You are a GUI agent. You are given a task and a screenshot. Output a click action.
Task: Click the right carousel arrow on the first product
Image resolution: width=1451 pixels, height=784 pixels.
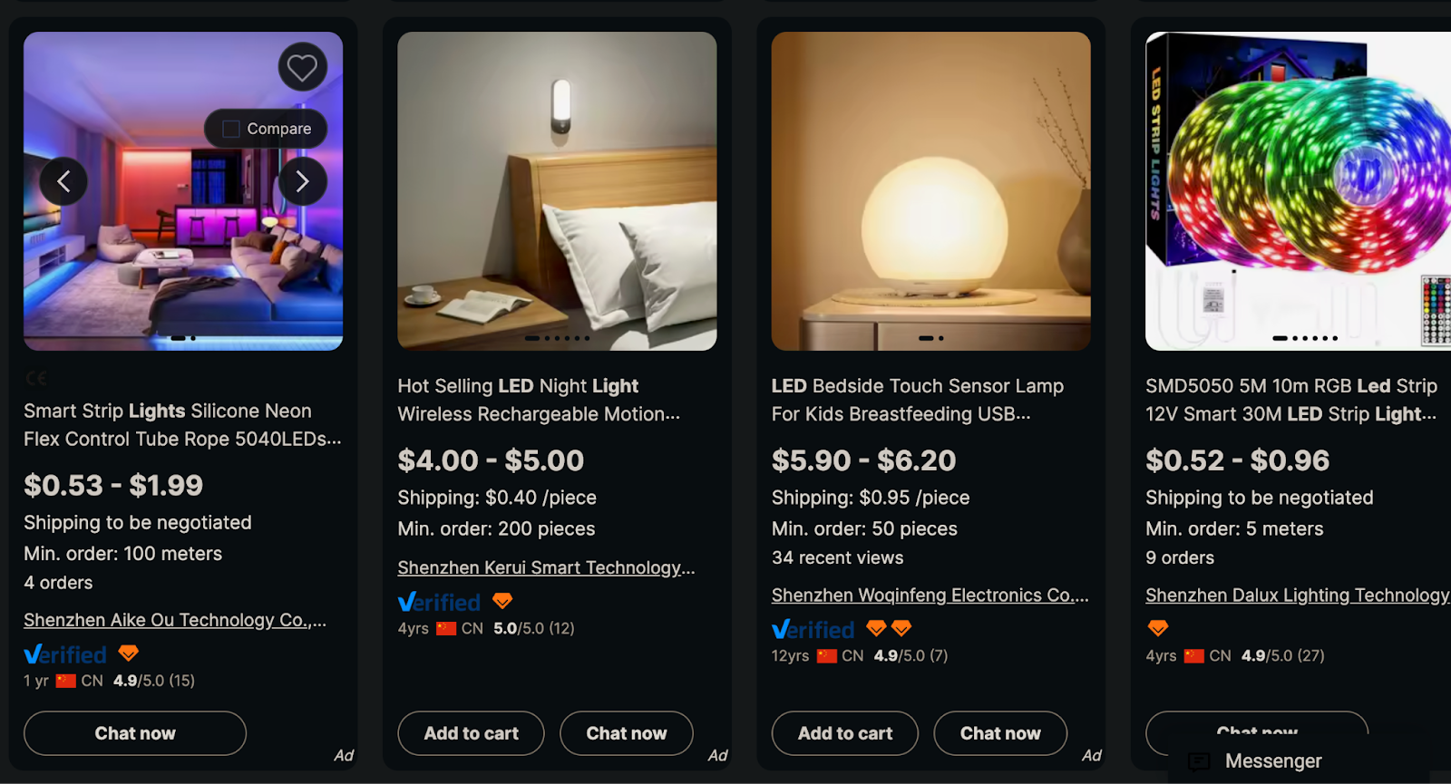click(x=302, y=181)
